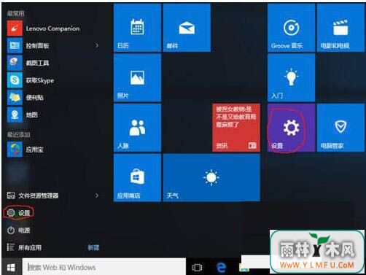Show 所有应用 all apps list
Screen dimensions: 366x275
pyautogui.click(x=24, y=247)
